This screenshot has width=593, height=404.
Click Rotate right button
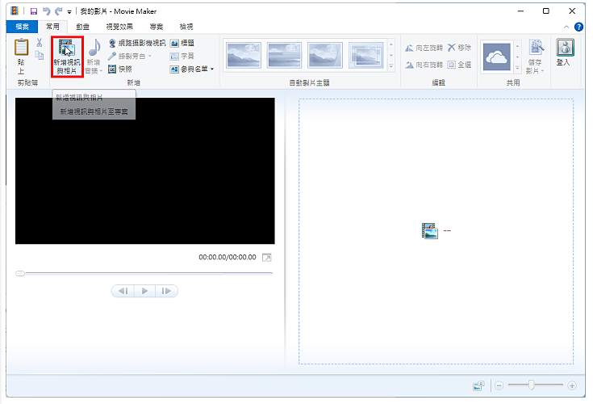424,65
